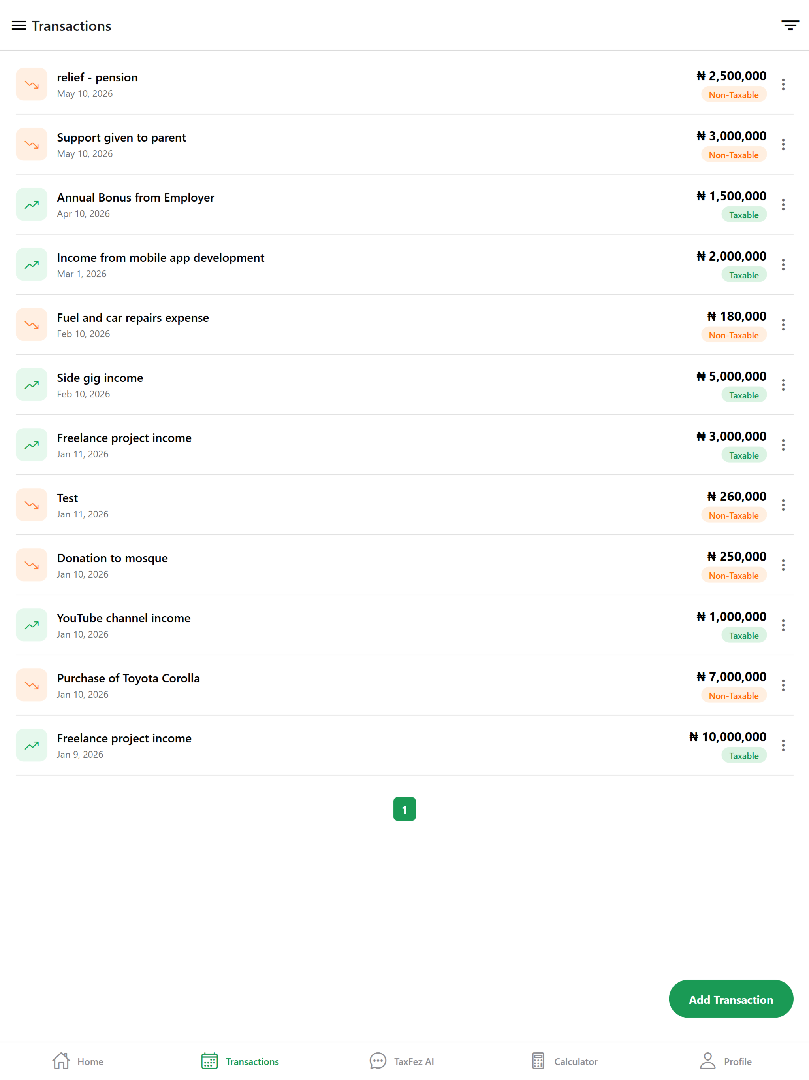
Task: Open the three-dot menu for YouTube channel income
Action: [783, 625]
